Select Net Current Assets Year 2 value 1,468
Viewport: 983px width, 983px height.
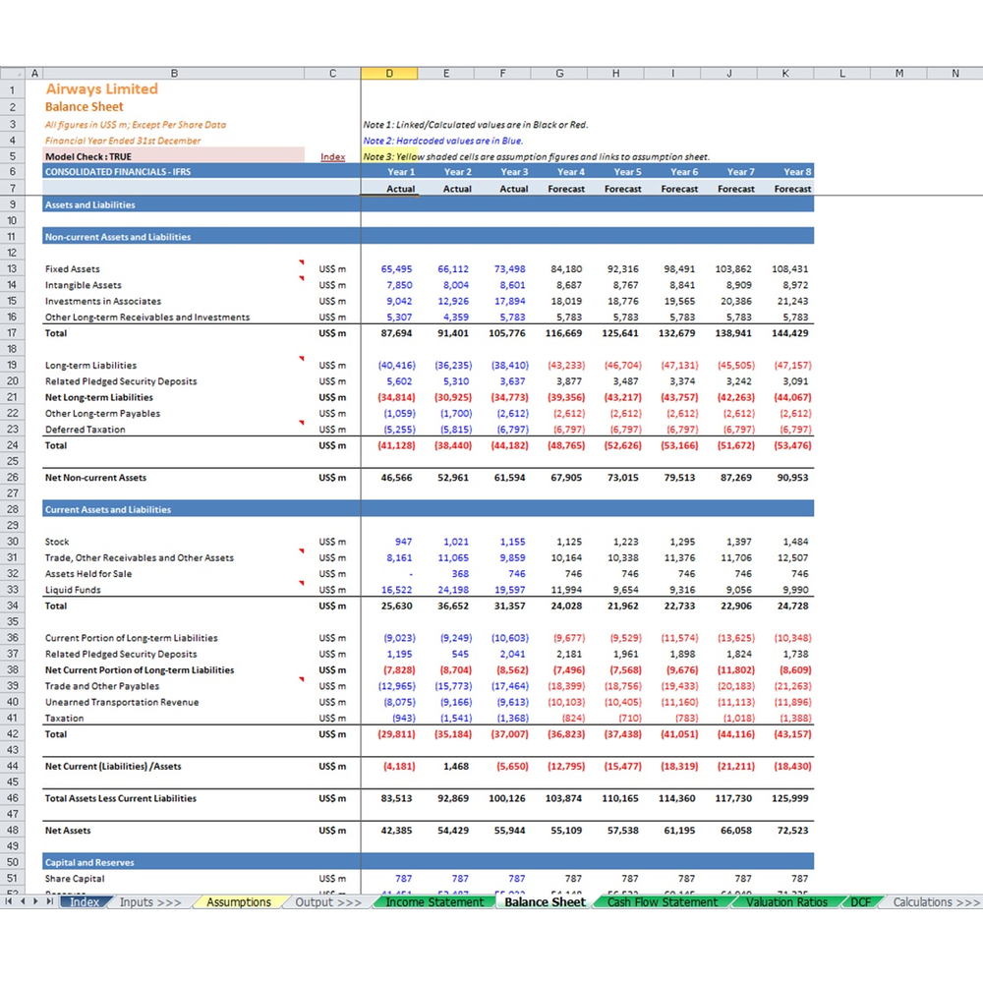(x=456, y=766)
